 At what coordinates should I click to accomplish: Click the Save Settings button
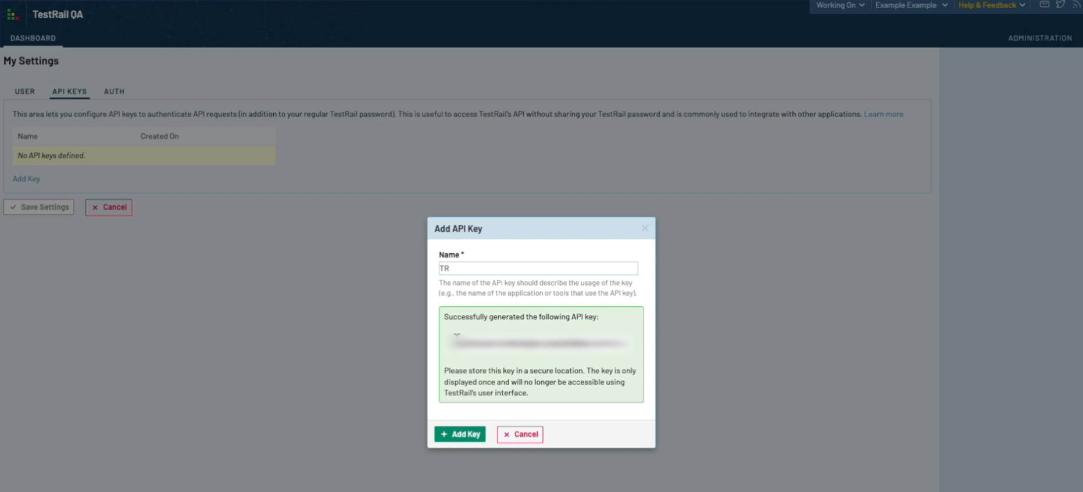click(x=39, y=207)
